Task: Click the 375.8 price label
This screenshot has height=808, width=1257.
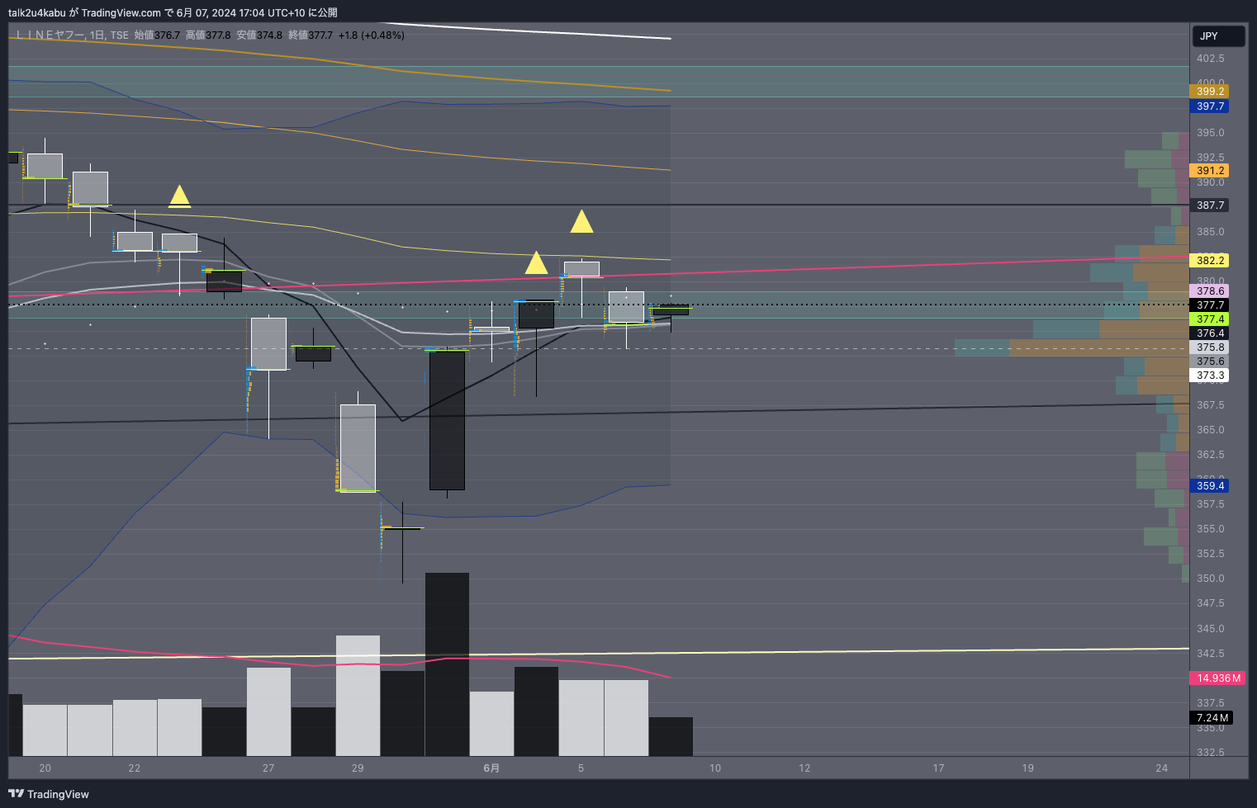Action: 1209,347
